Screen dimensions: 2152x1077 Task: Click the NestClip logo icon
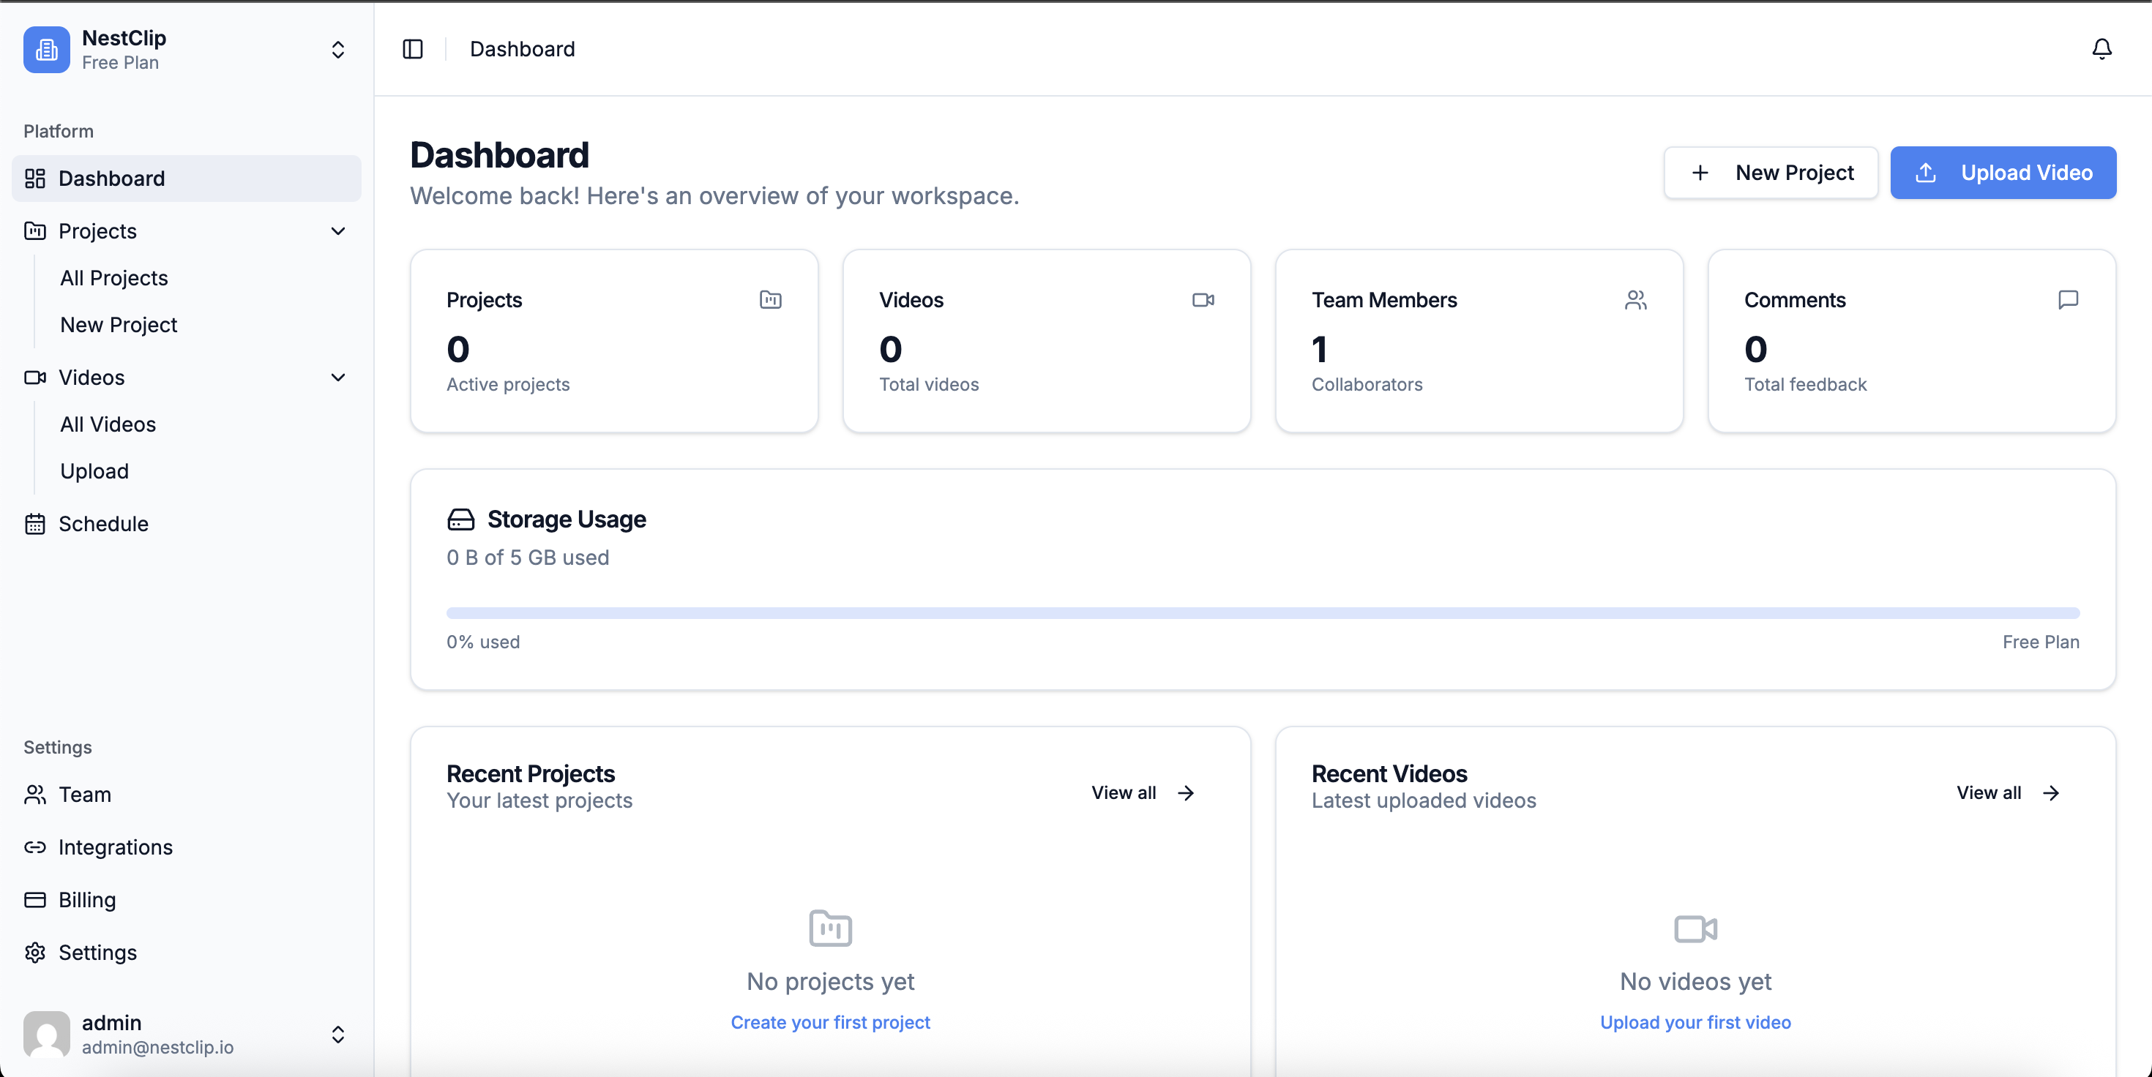click(x=47, y=49)
